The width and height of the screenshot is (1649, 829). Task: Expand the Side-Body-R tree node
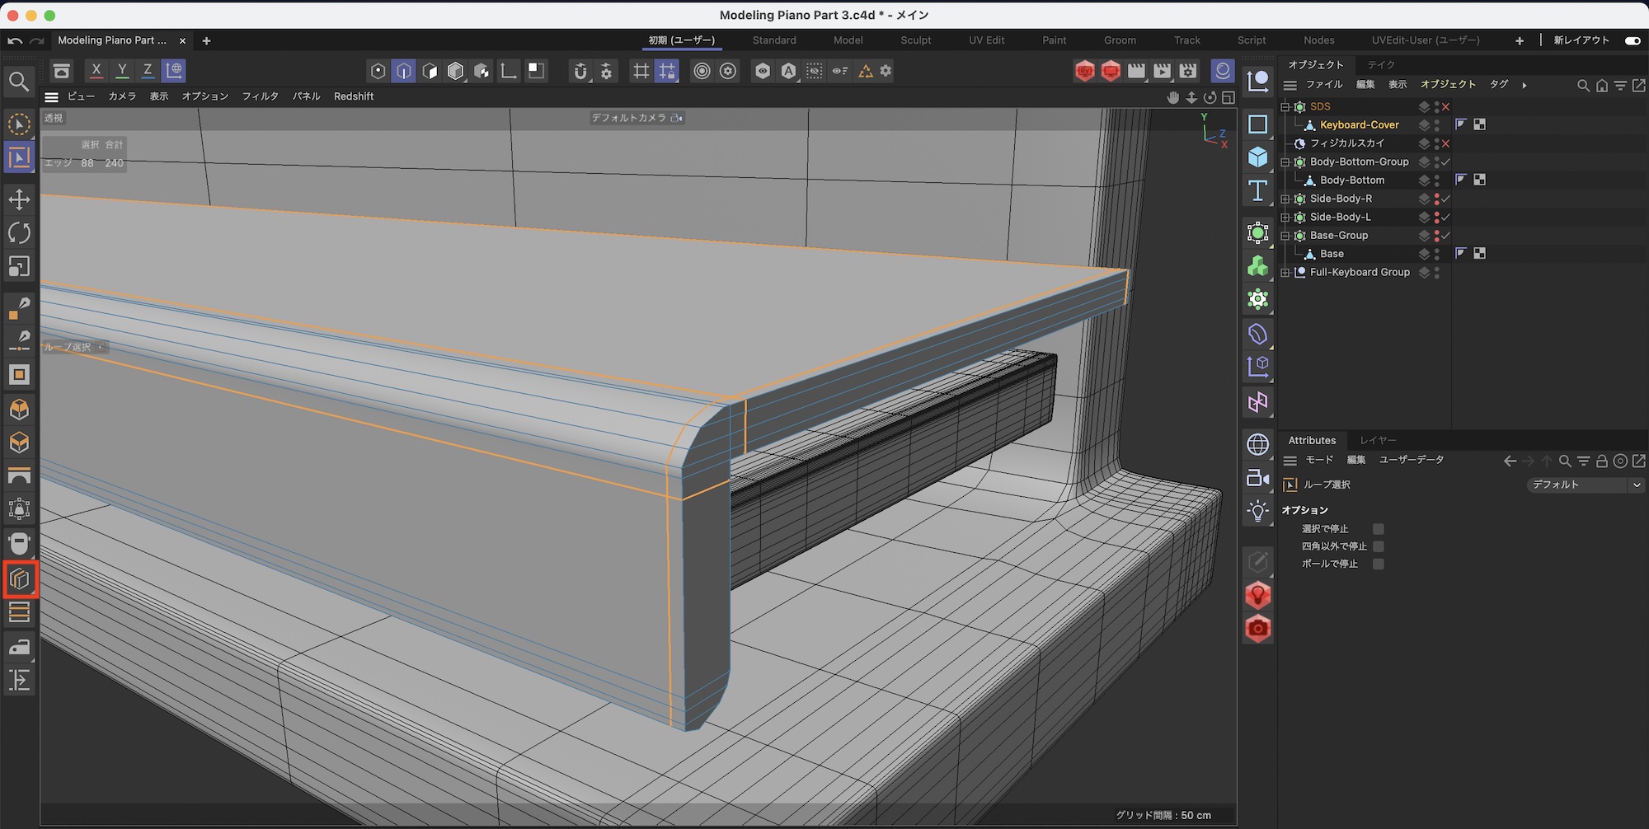(1285, 199)
